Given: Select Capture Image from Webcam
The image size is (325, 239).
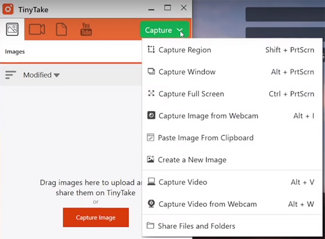Looking at the screenshot, I should [232, 116].
